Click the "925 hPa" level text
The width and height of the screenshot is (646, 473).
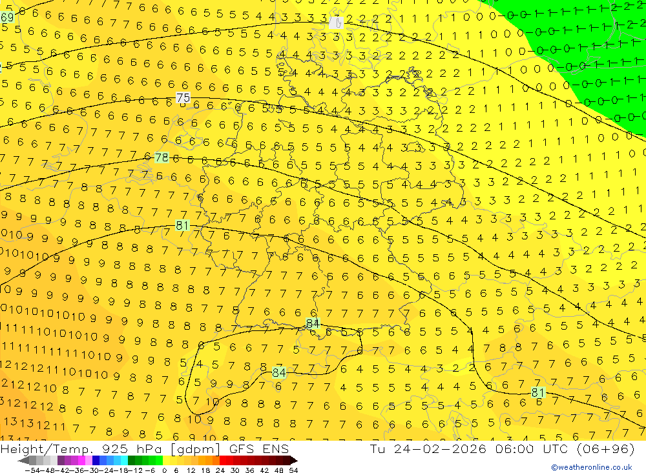[131, 448]
